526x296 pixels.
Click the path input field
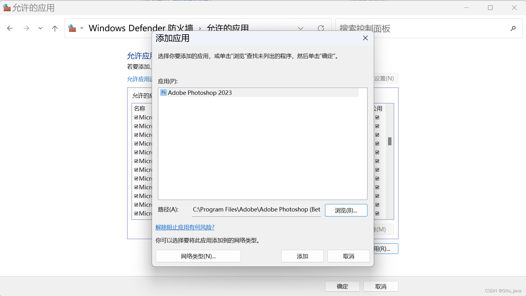[x=257, y=210]
